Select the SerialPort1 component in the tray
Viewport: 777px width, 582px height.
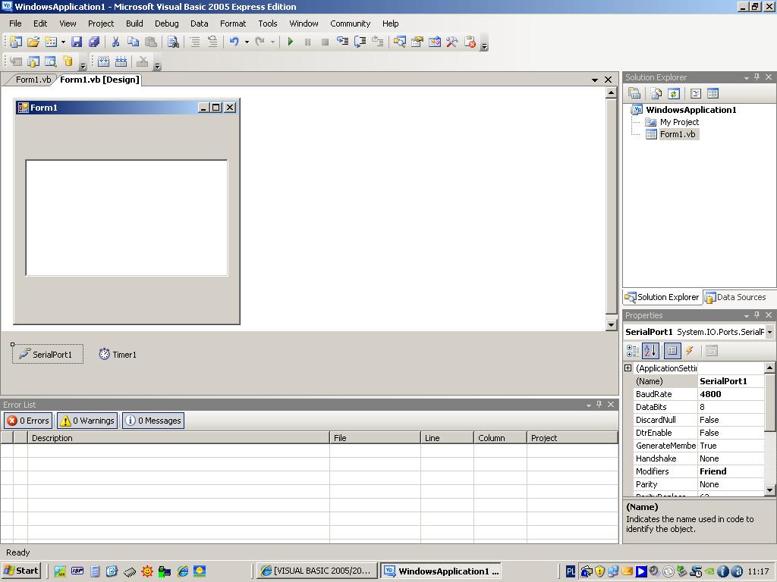(47, 354)
